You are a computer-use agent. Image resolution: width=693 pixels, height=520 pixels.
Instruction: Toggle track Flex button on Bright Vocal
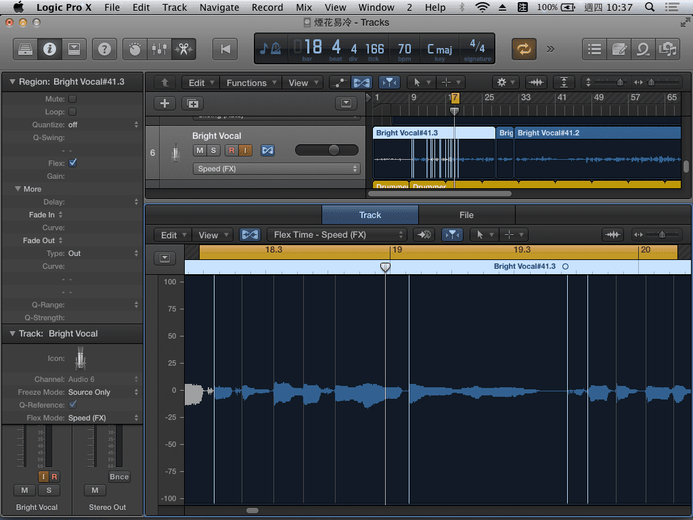[267, 150]
